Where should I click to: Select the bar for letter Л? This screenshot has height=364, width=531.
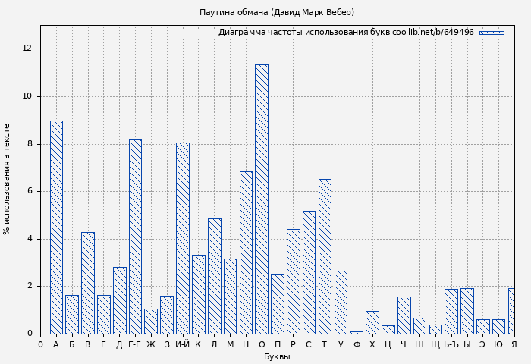click(x=214, y=276)
